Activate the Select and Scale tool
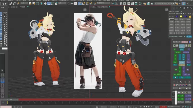193x108 pixels. (52, 4)
